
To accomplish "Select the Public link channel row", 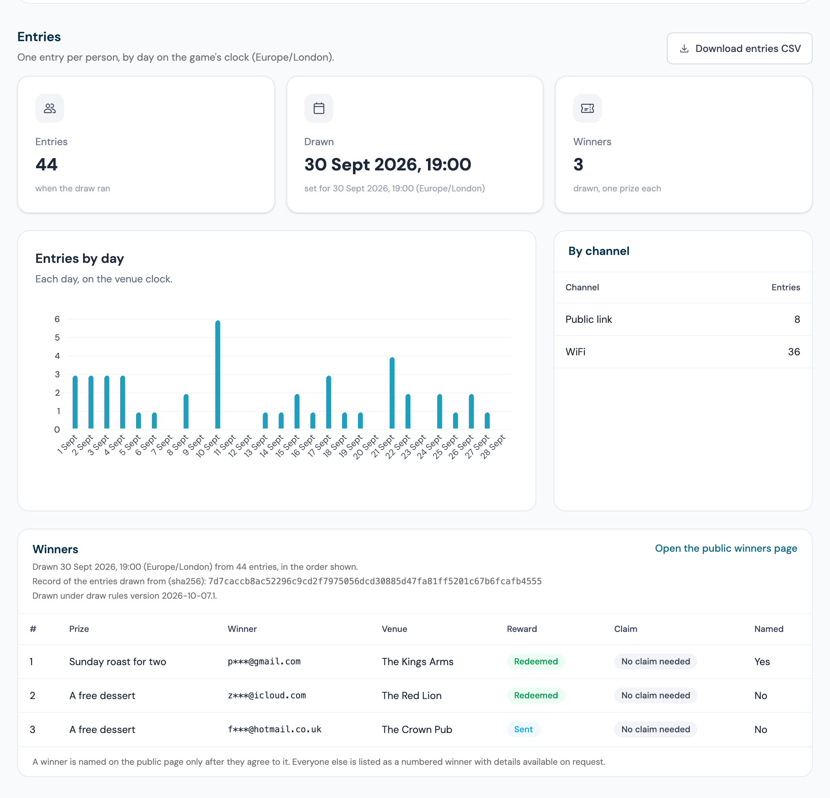I will click(x=683, y=320).
